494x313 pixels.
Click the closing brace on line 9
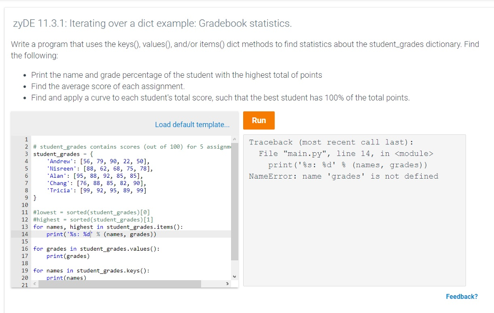[x=34, y=198]
